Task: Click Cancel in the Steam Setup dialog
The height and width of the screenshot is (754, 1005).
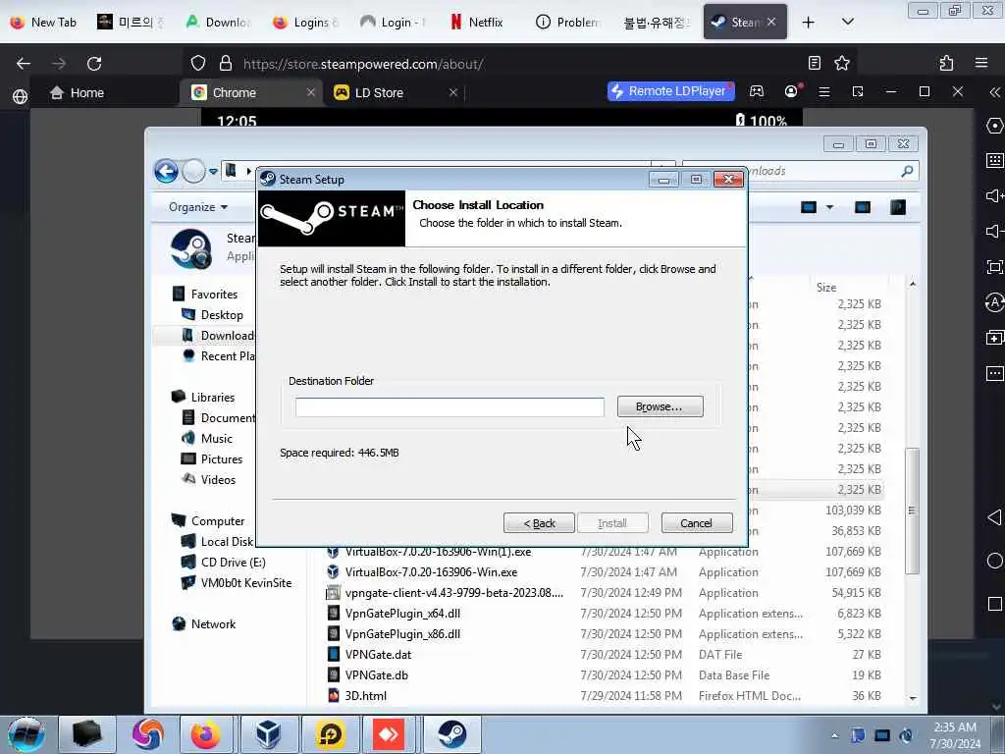Action: point(696,523)
